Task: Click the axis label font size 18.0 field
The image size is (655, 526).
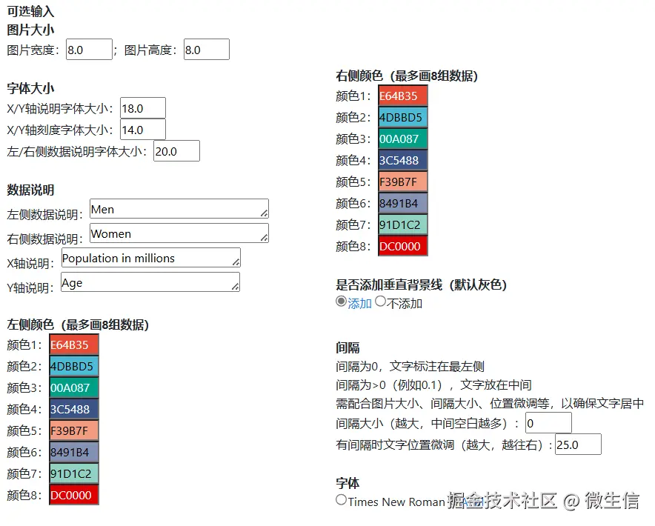Action: (142, 107)
